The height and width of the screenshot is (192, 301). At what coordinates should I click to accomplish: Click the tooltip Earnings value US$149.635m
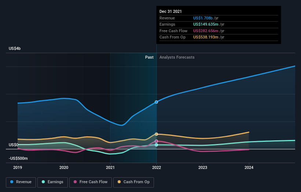coord(206,24)
